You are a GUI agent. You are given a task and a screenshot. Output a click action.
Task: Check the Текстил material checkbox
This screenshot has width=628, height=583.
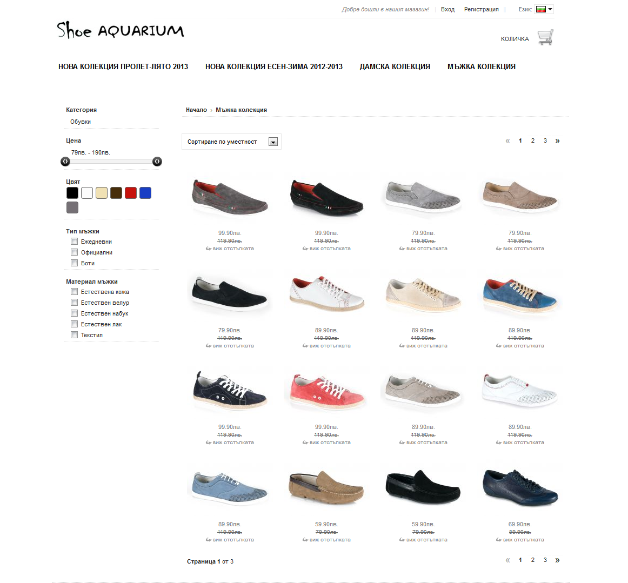pyautogui.click(x=74, y=335)
